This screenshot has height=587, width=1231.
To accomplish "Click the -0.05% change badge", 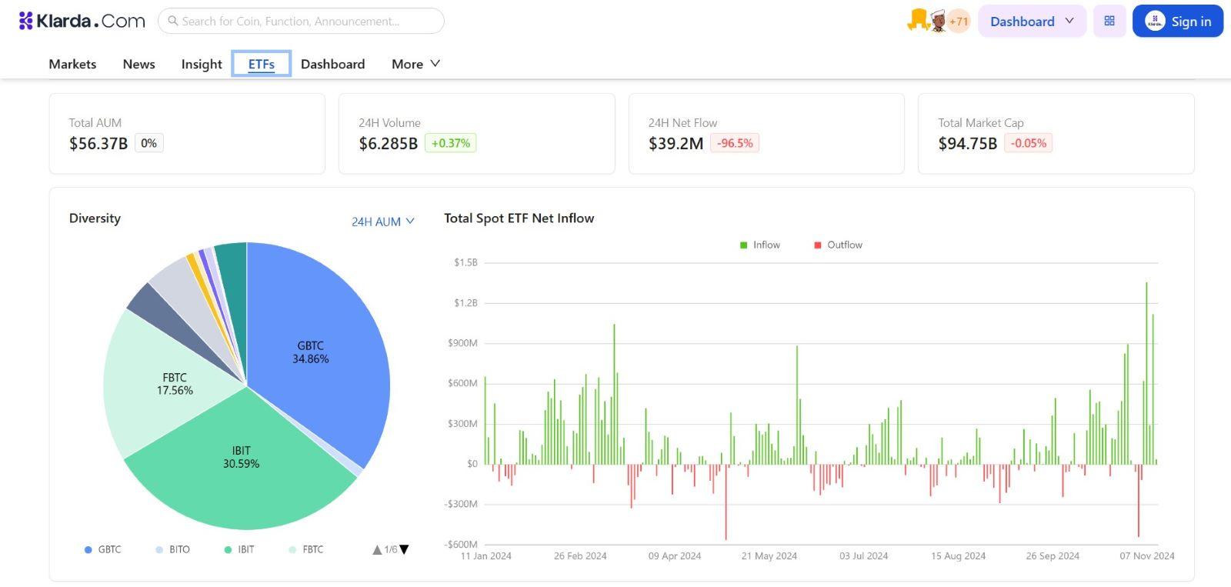I will [x=1028, y=143].
